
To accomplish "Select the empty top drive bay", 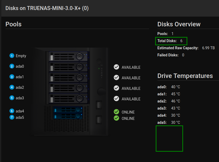I will (68, 56).
